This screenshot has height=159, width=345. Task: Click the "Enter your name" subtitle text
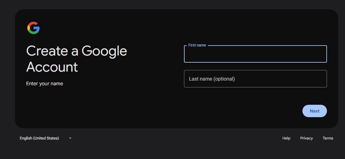click(45, 84)
